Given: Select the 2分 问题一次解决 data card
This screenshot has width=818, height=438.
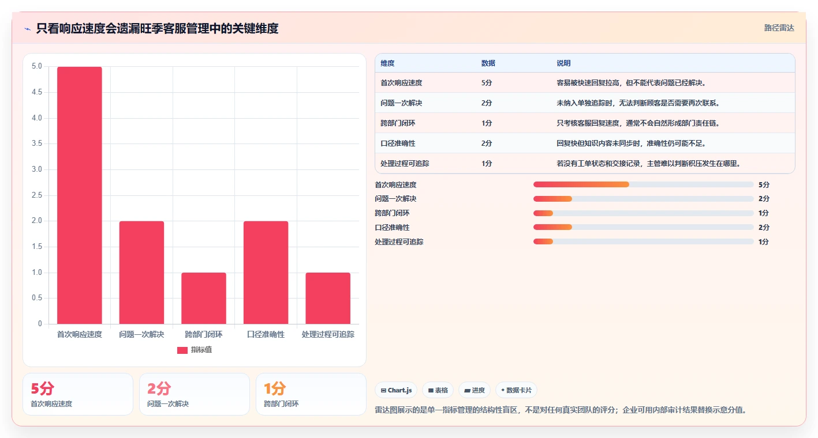Looking at the screenshot, I should click(195, 394).
